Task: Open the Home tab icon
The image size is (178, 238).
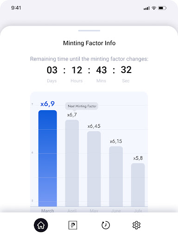Action: click(41, 225)
